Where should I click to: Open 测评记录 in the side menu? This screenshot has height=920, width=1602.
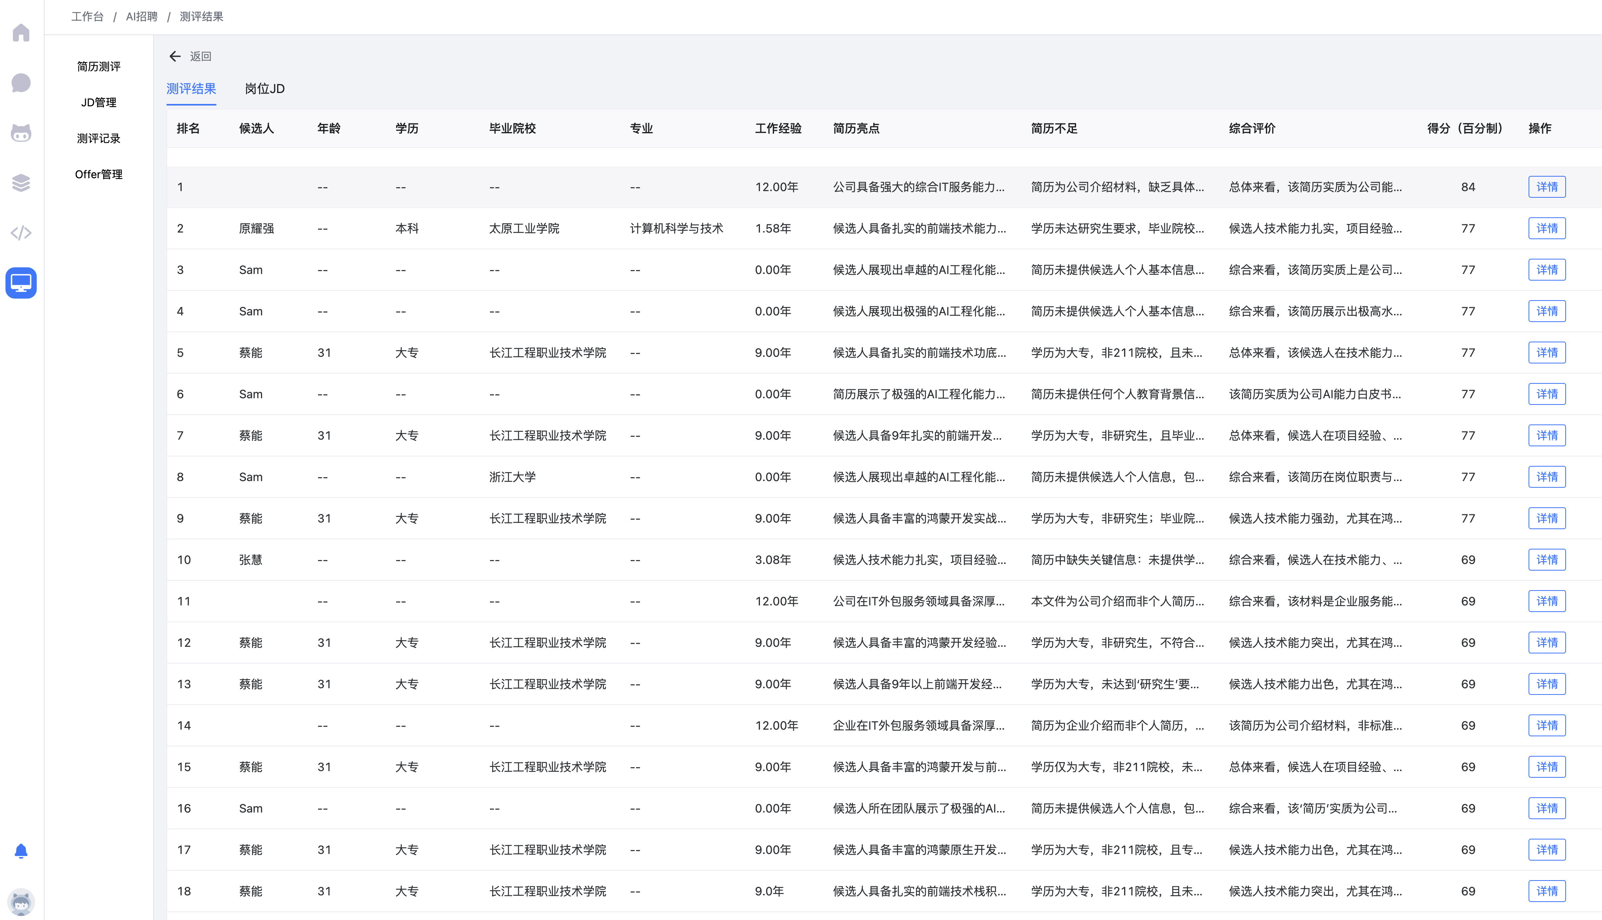(98, 138)
